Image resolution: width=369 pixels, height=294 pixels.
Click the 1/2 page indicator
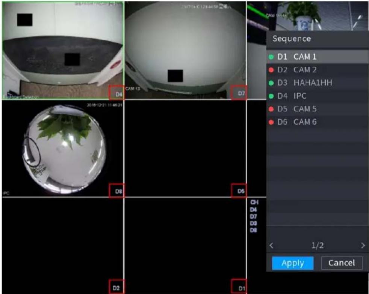pyautogui.click(x=318, y=246)
